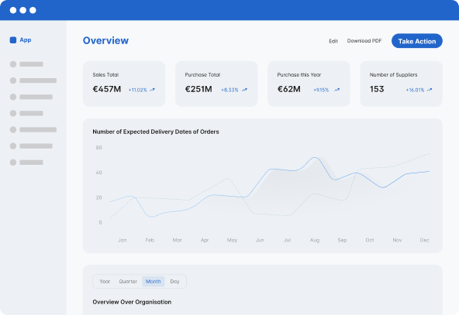This screenshot has height=315, width=459.
Task: Click the 80 value on chart y-axis
Action: tap(99, 148)
